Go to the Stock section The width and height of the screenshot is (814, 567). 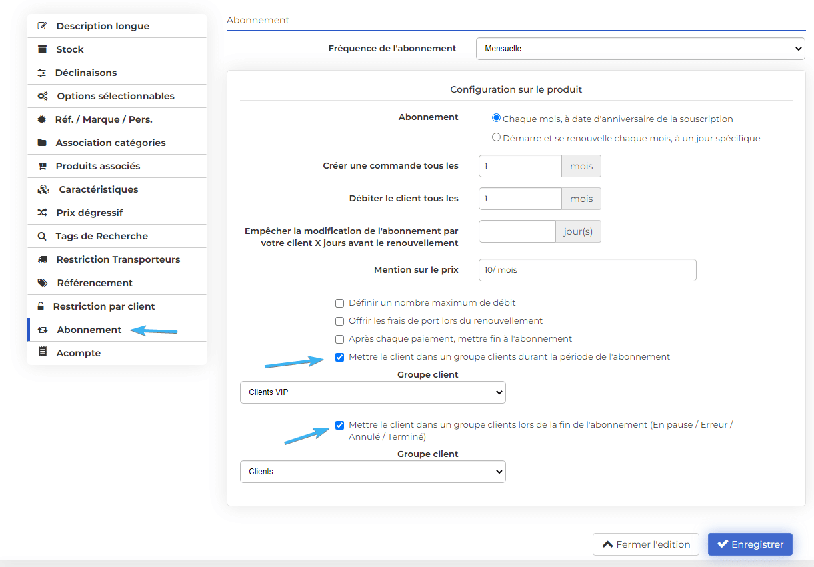[x=117, y=49]
